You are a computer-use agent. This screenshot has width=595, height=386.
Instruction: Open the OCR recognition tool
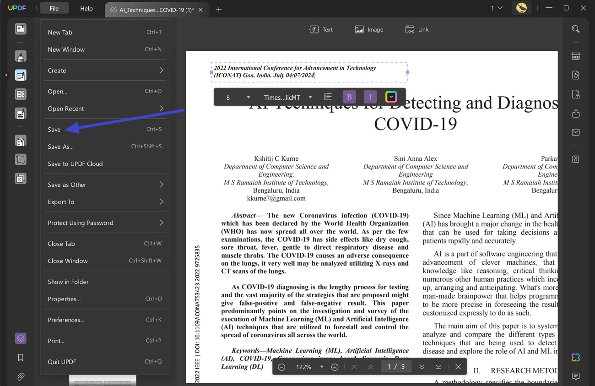point(575,55)
